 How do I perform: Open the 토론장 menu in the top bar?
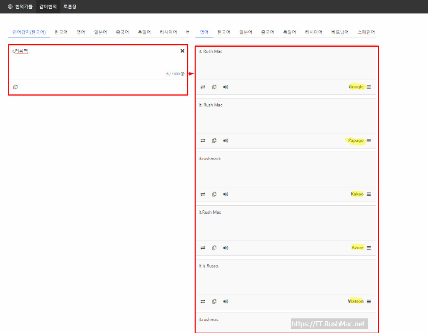point(70,7)
